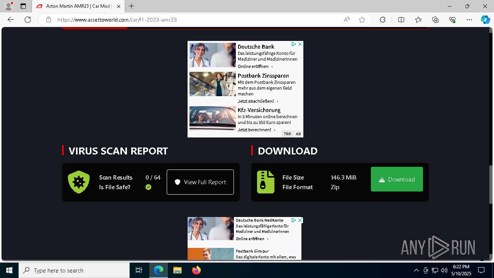Add this page to favorites star
Viewport: 494px width, 278px height.
coord(362,20)
